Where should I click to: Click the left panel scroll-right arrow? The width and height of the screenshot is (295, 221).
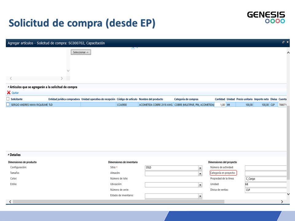[x=62, y=78]
